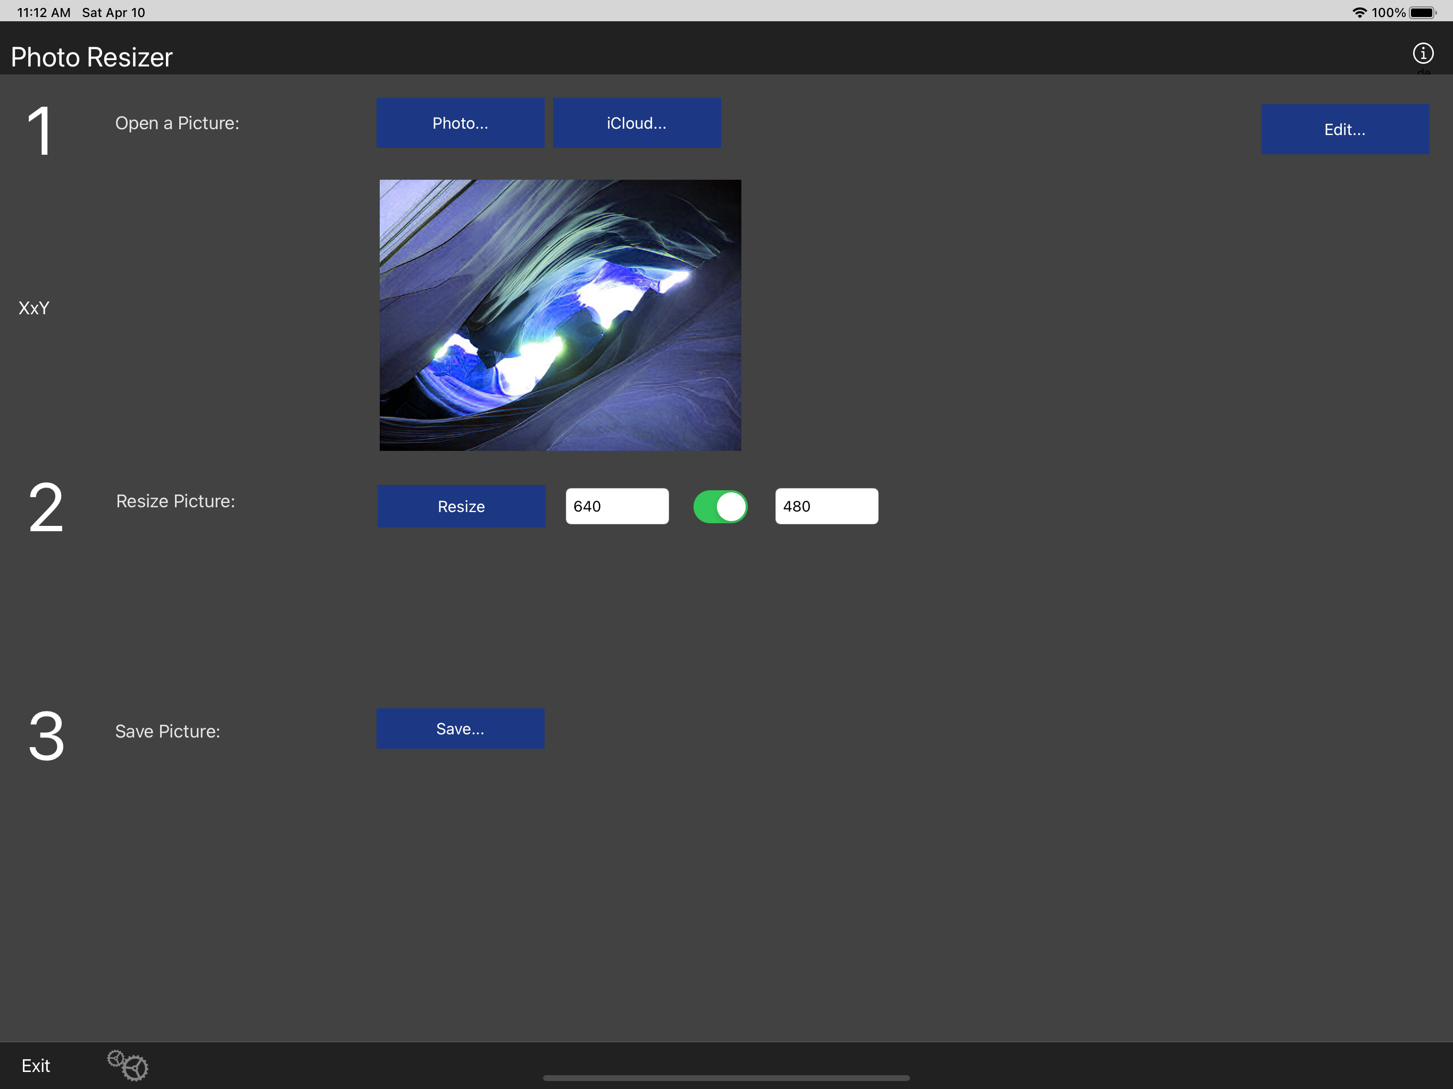Open the info icon in header
This screenshot has height=1089, width=1453.
(1423, 53)
